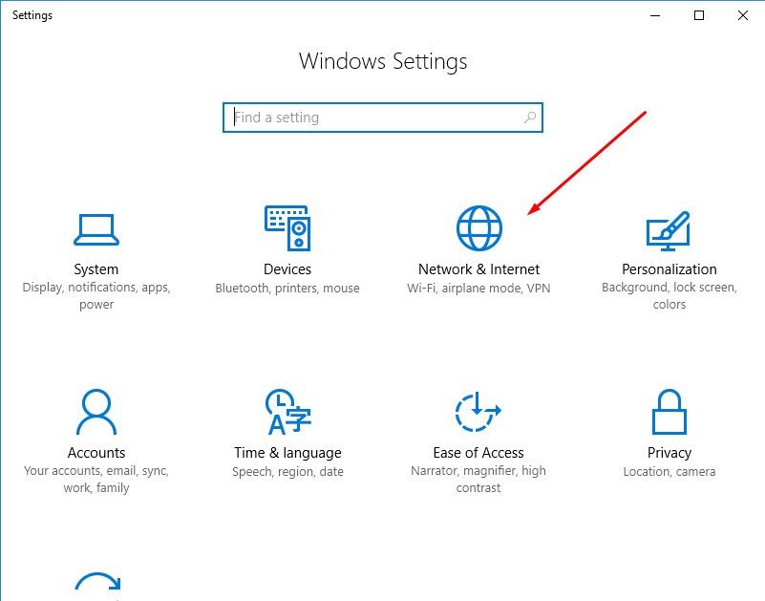Click the Bluetooth, printers, mouse description
The width and height of the screenshot is (765, 601).
click(287, 287)
